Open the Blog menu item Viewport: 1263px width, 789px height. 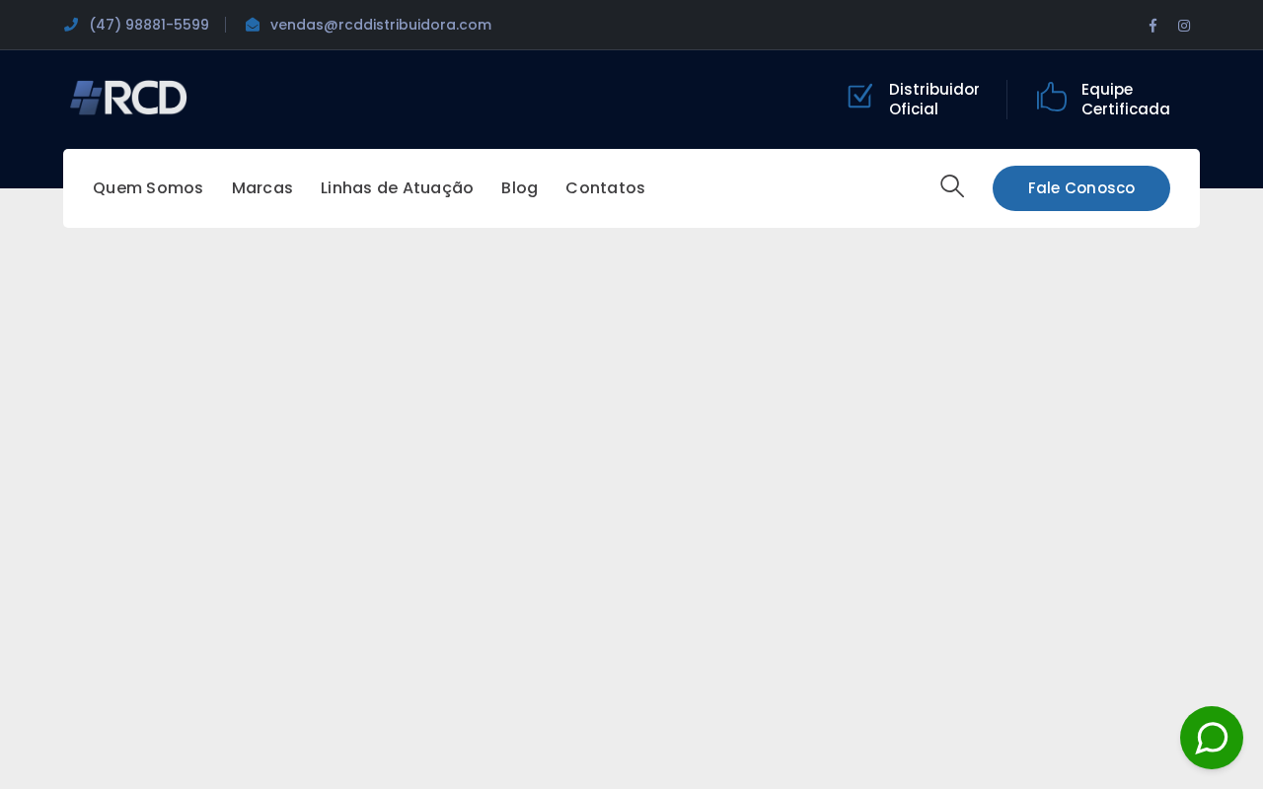[519, 188]
